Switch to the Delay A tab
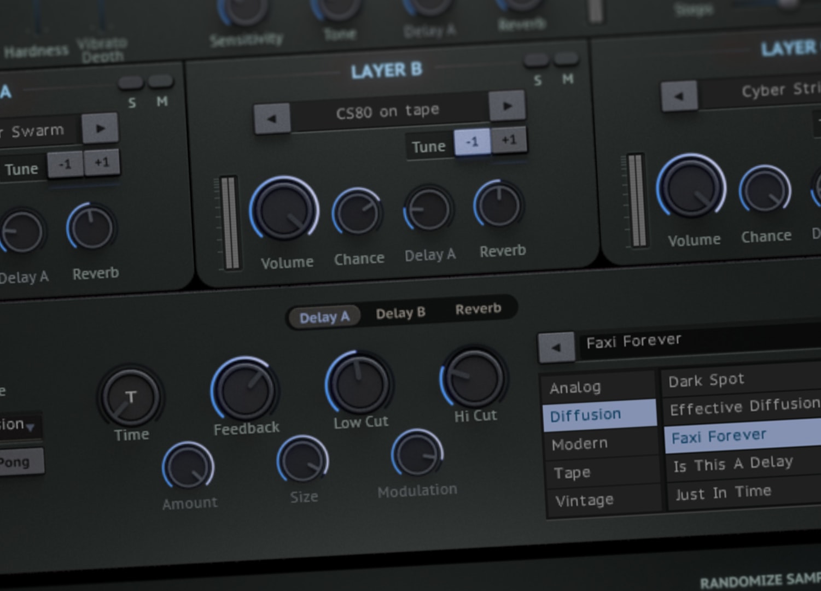The image size is (821, 591). pos(324,317)
